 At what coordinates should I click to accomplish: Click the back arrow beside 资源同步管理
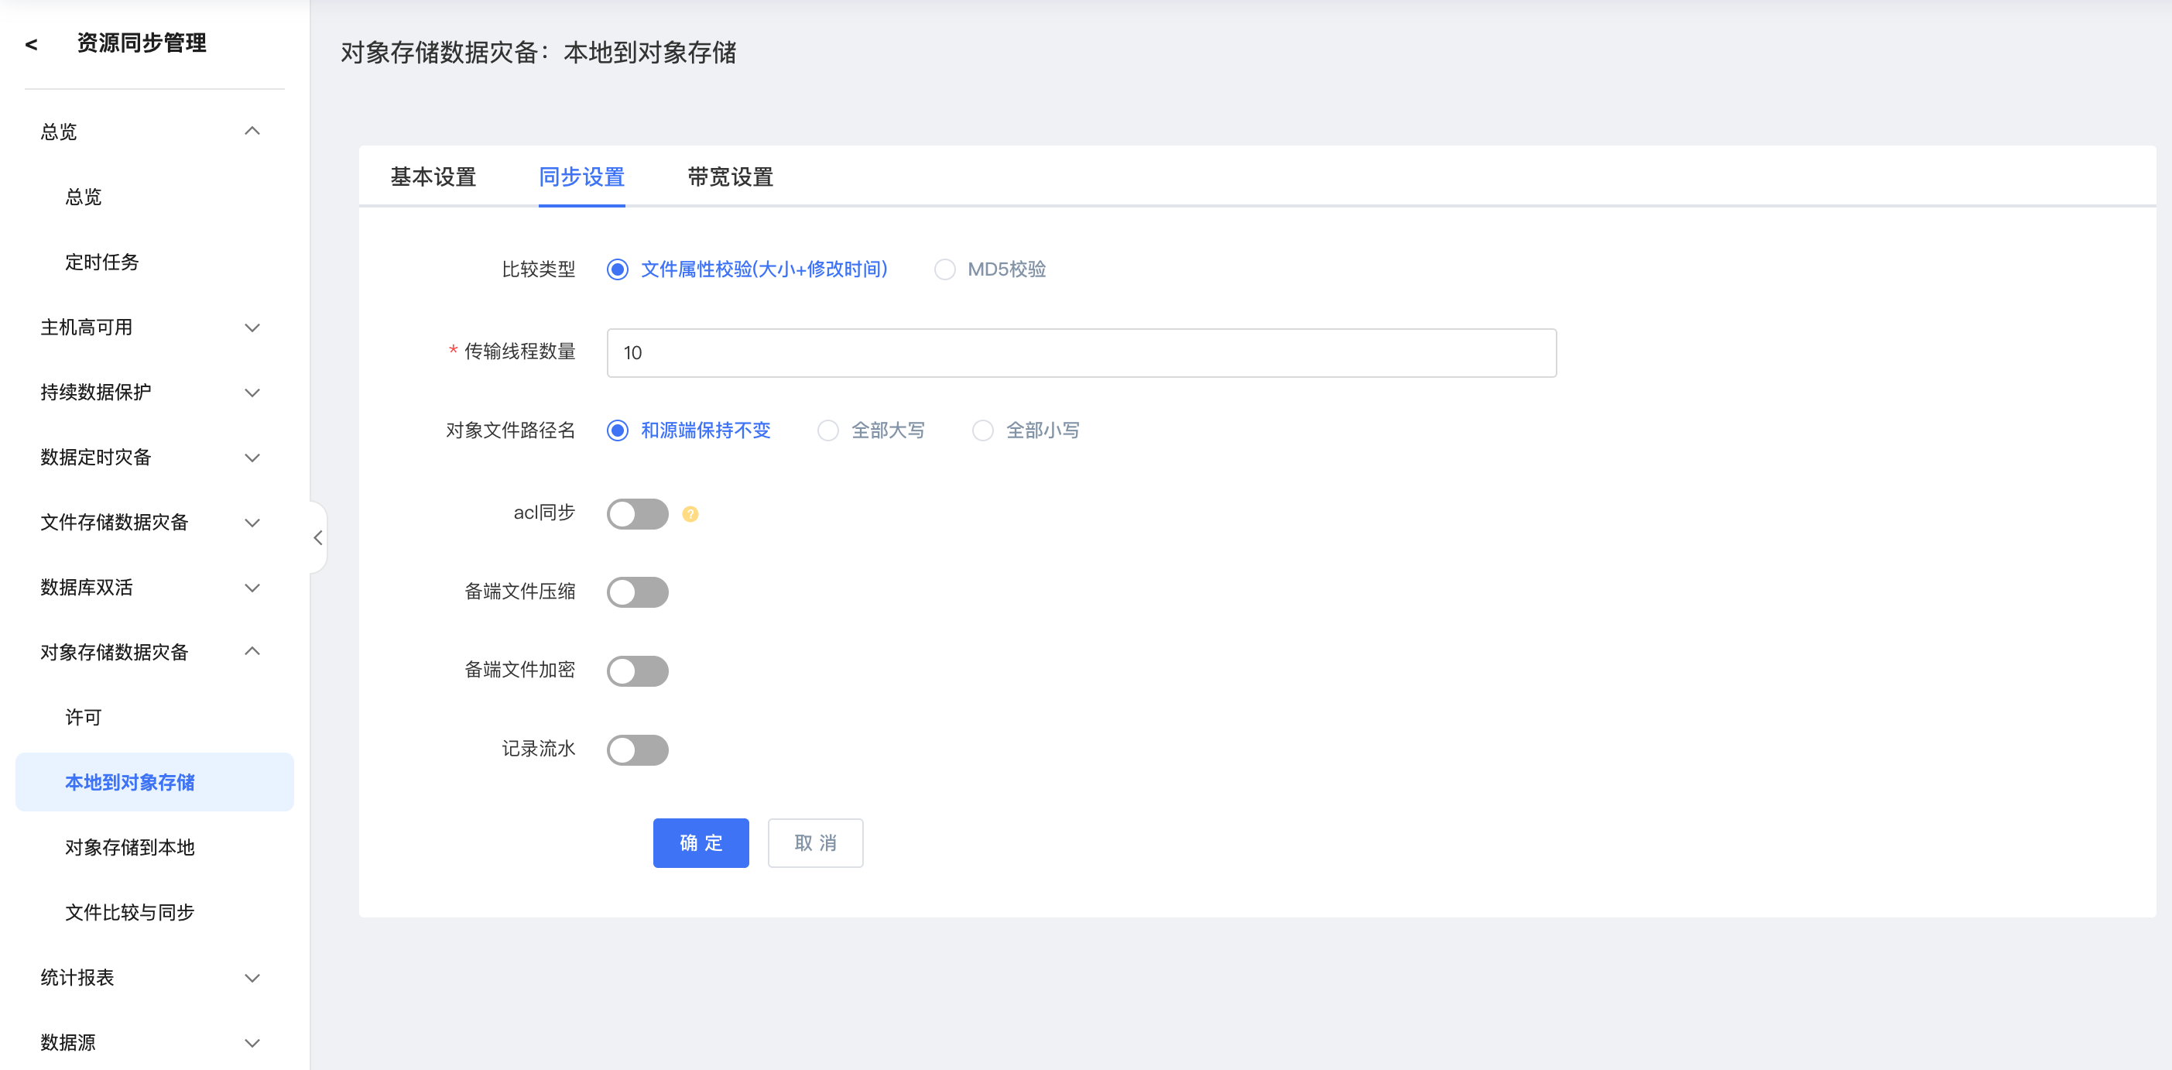31,44
